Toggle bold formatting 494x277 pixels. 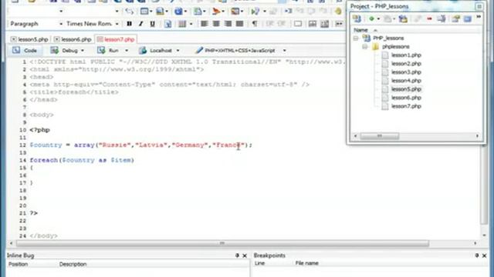[x=129, y=24]
